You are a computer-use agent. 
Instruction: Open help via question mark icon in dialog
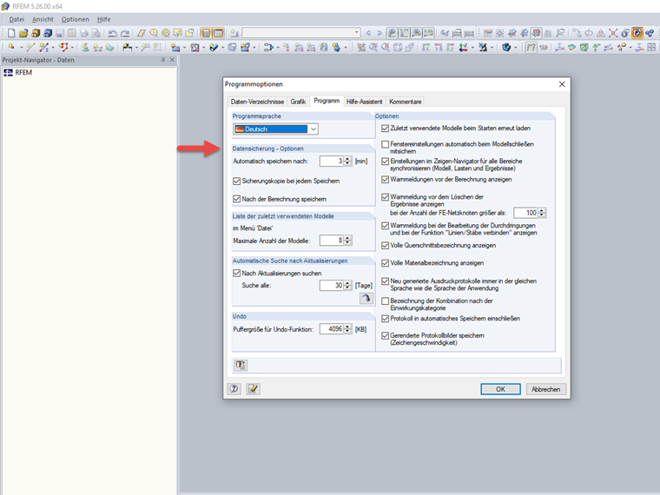[234, 389]
